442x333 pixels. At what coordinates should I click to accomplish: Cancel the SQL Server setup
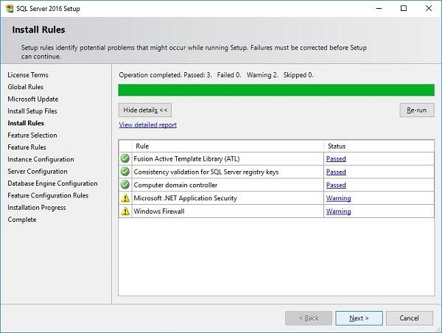pyautogui.click(x=410, y=318)
